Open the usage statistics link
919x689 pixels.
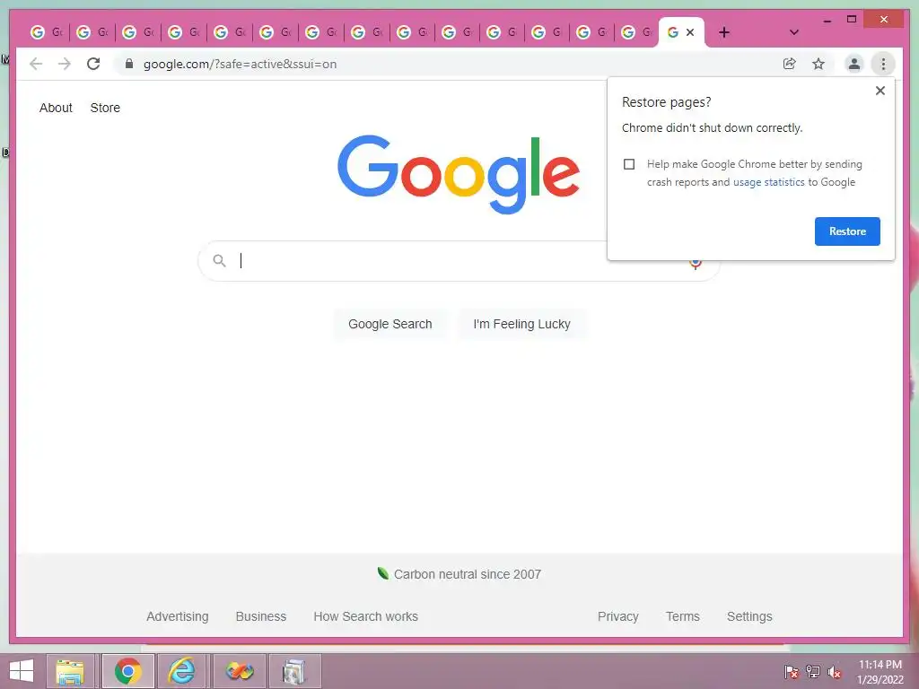click(x=768, y=182)
